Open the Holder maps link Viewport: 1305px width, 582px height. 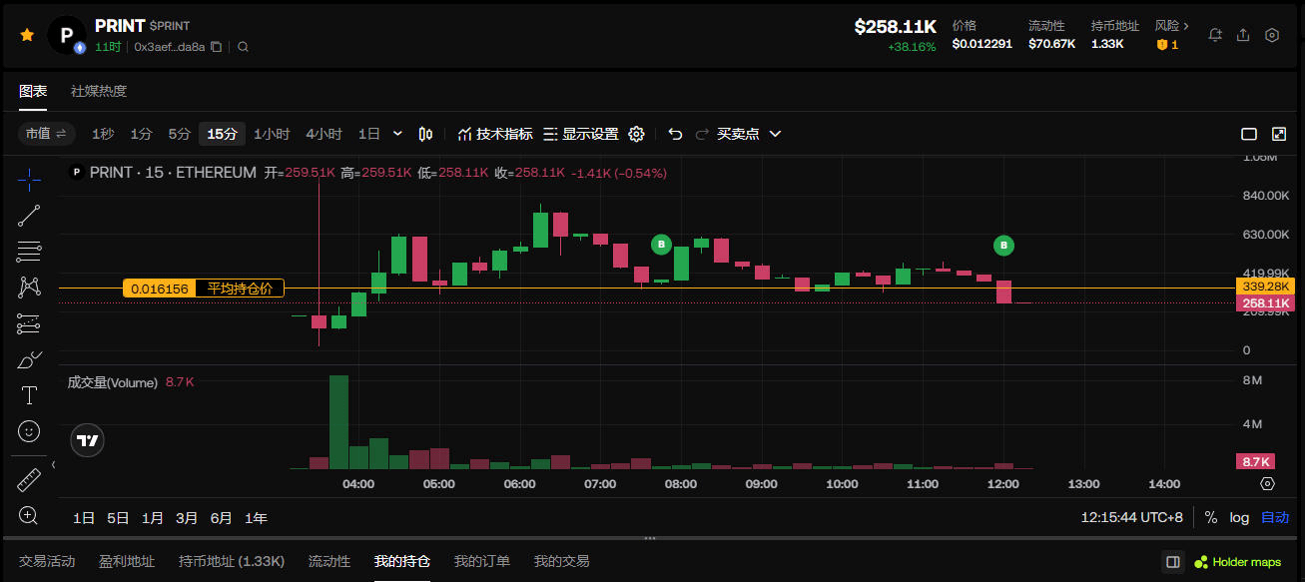point(1238,562)
